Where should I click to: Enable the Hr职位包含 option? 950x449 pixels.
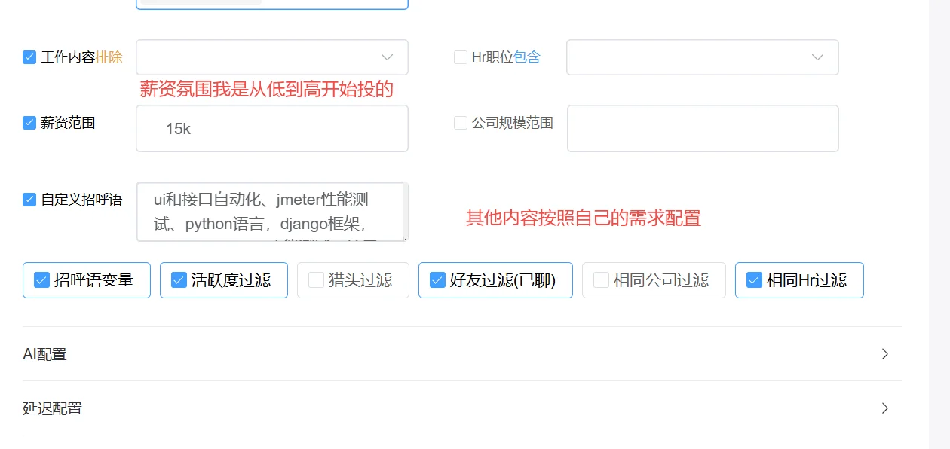click(x=460, y=57)
